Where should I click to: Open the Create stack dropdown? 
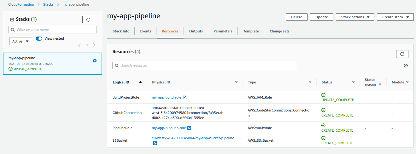pos(395,17)
